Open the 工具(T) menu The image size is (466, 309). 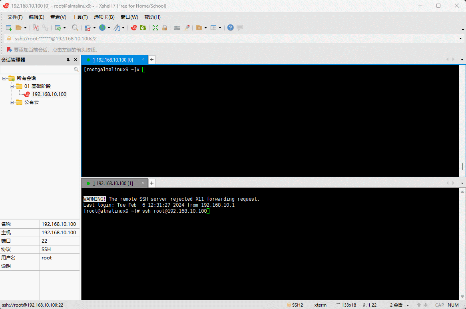pyautogui.click(x=80, y=17)
